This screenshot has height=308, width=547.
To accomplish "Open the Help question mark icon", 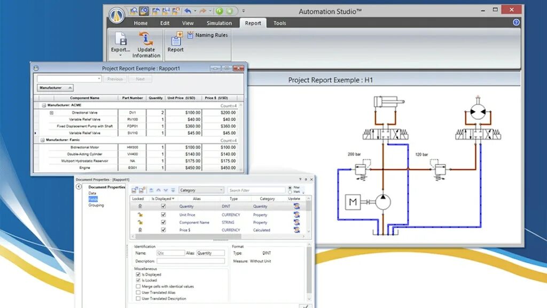I will tap(516, 22).
